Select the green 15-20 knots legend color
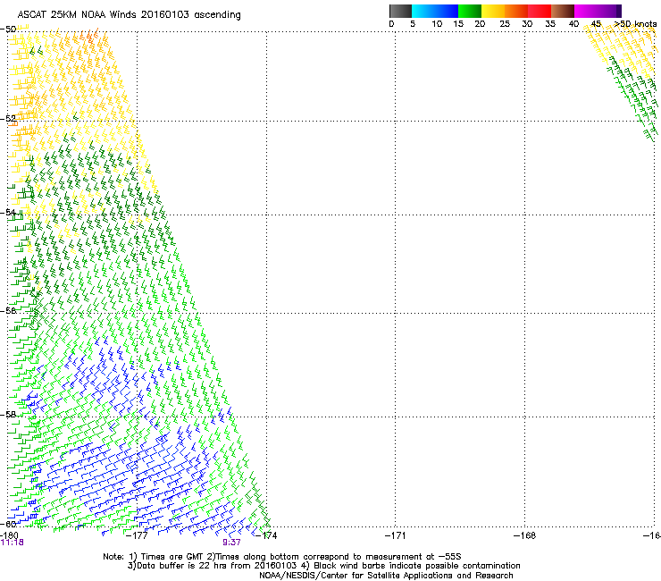The height and width of the screenshot is (581, 661). (470, 11)
